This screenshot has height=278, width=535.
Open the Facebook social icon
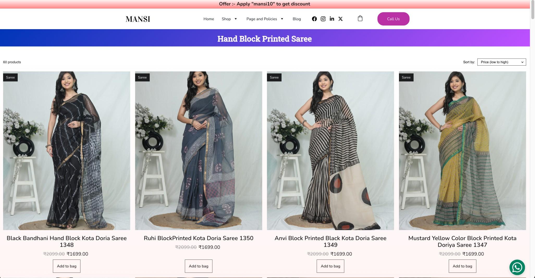(x=314, y=19)
